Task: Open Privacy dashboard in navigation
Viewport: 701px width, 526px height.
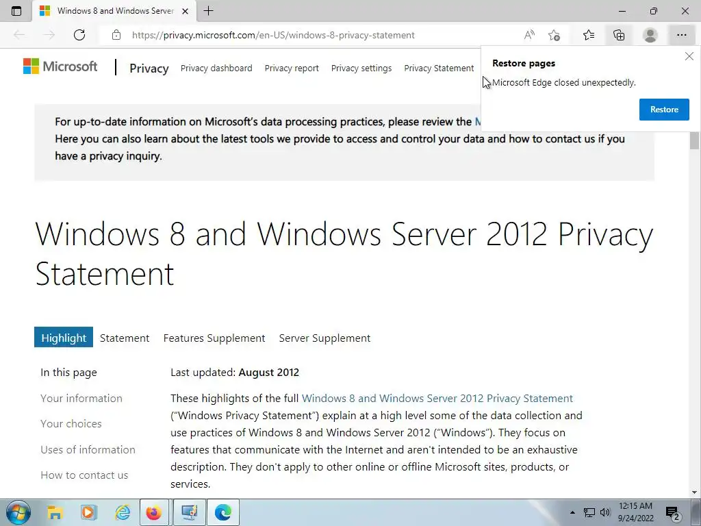Action: pos(216,68)
